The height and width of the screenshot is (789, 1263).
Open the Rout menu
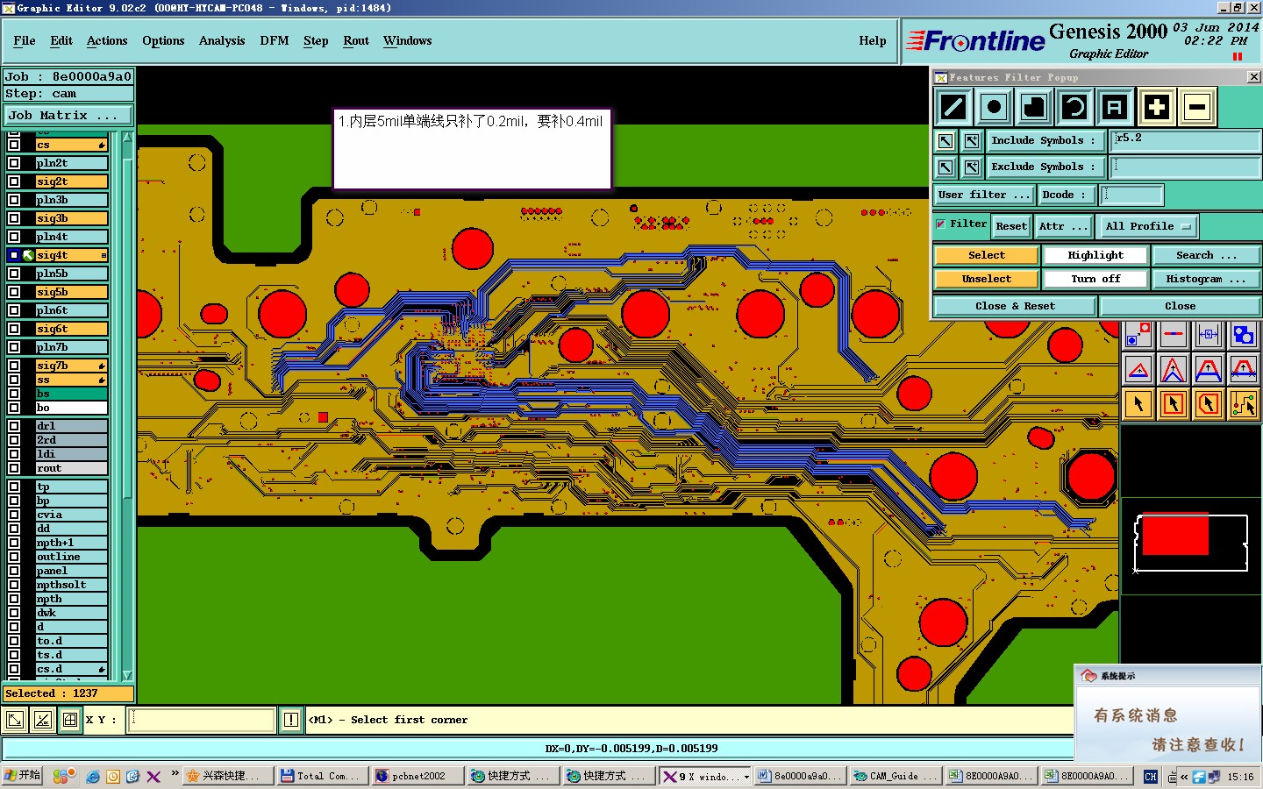coord(356,40)
